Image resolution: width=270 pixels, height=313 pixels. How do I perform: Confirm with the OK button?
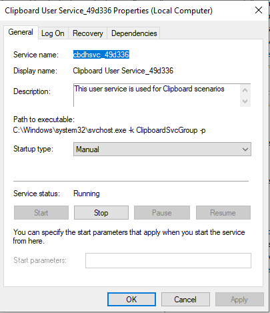[x=131, y=299]
